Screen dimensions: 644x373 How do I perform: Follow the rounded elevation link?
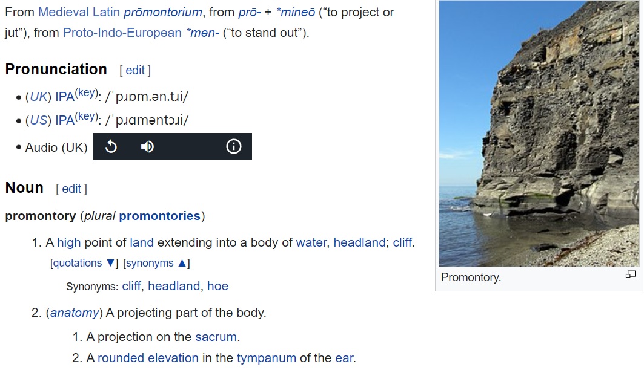click(x=148, y=358)
